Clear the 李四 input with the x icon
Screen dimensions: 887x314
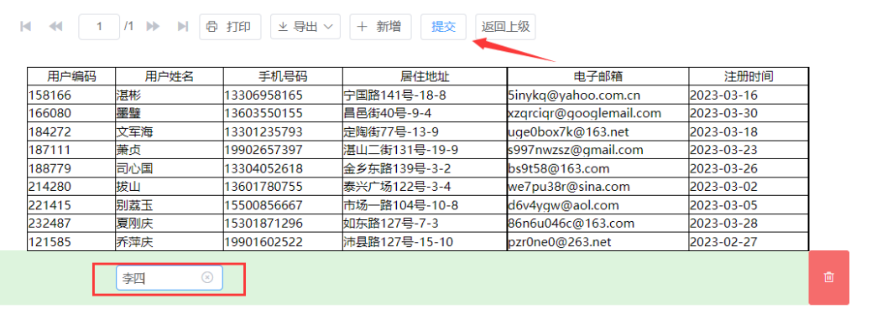(x=207, y=277)
